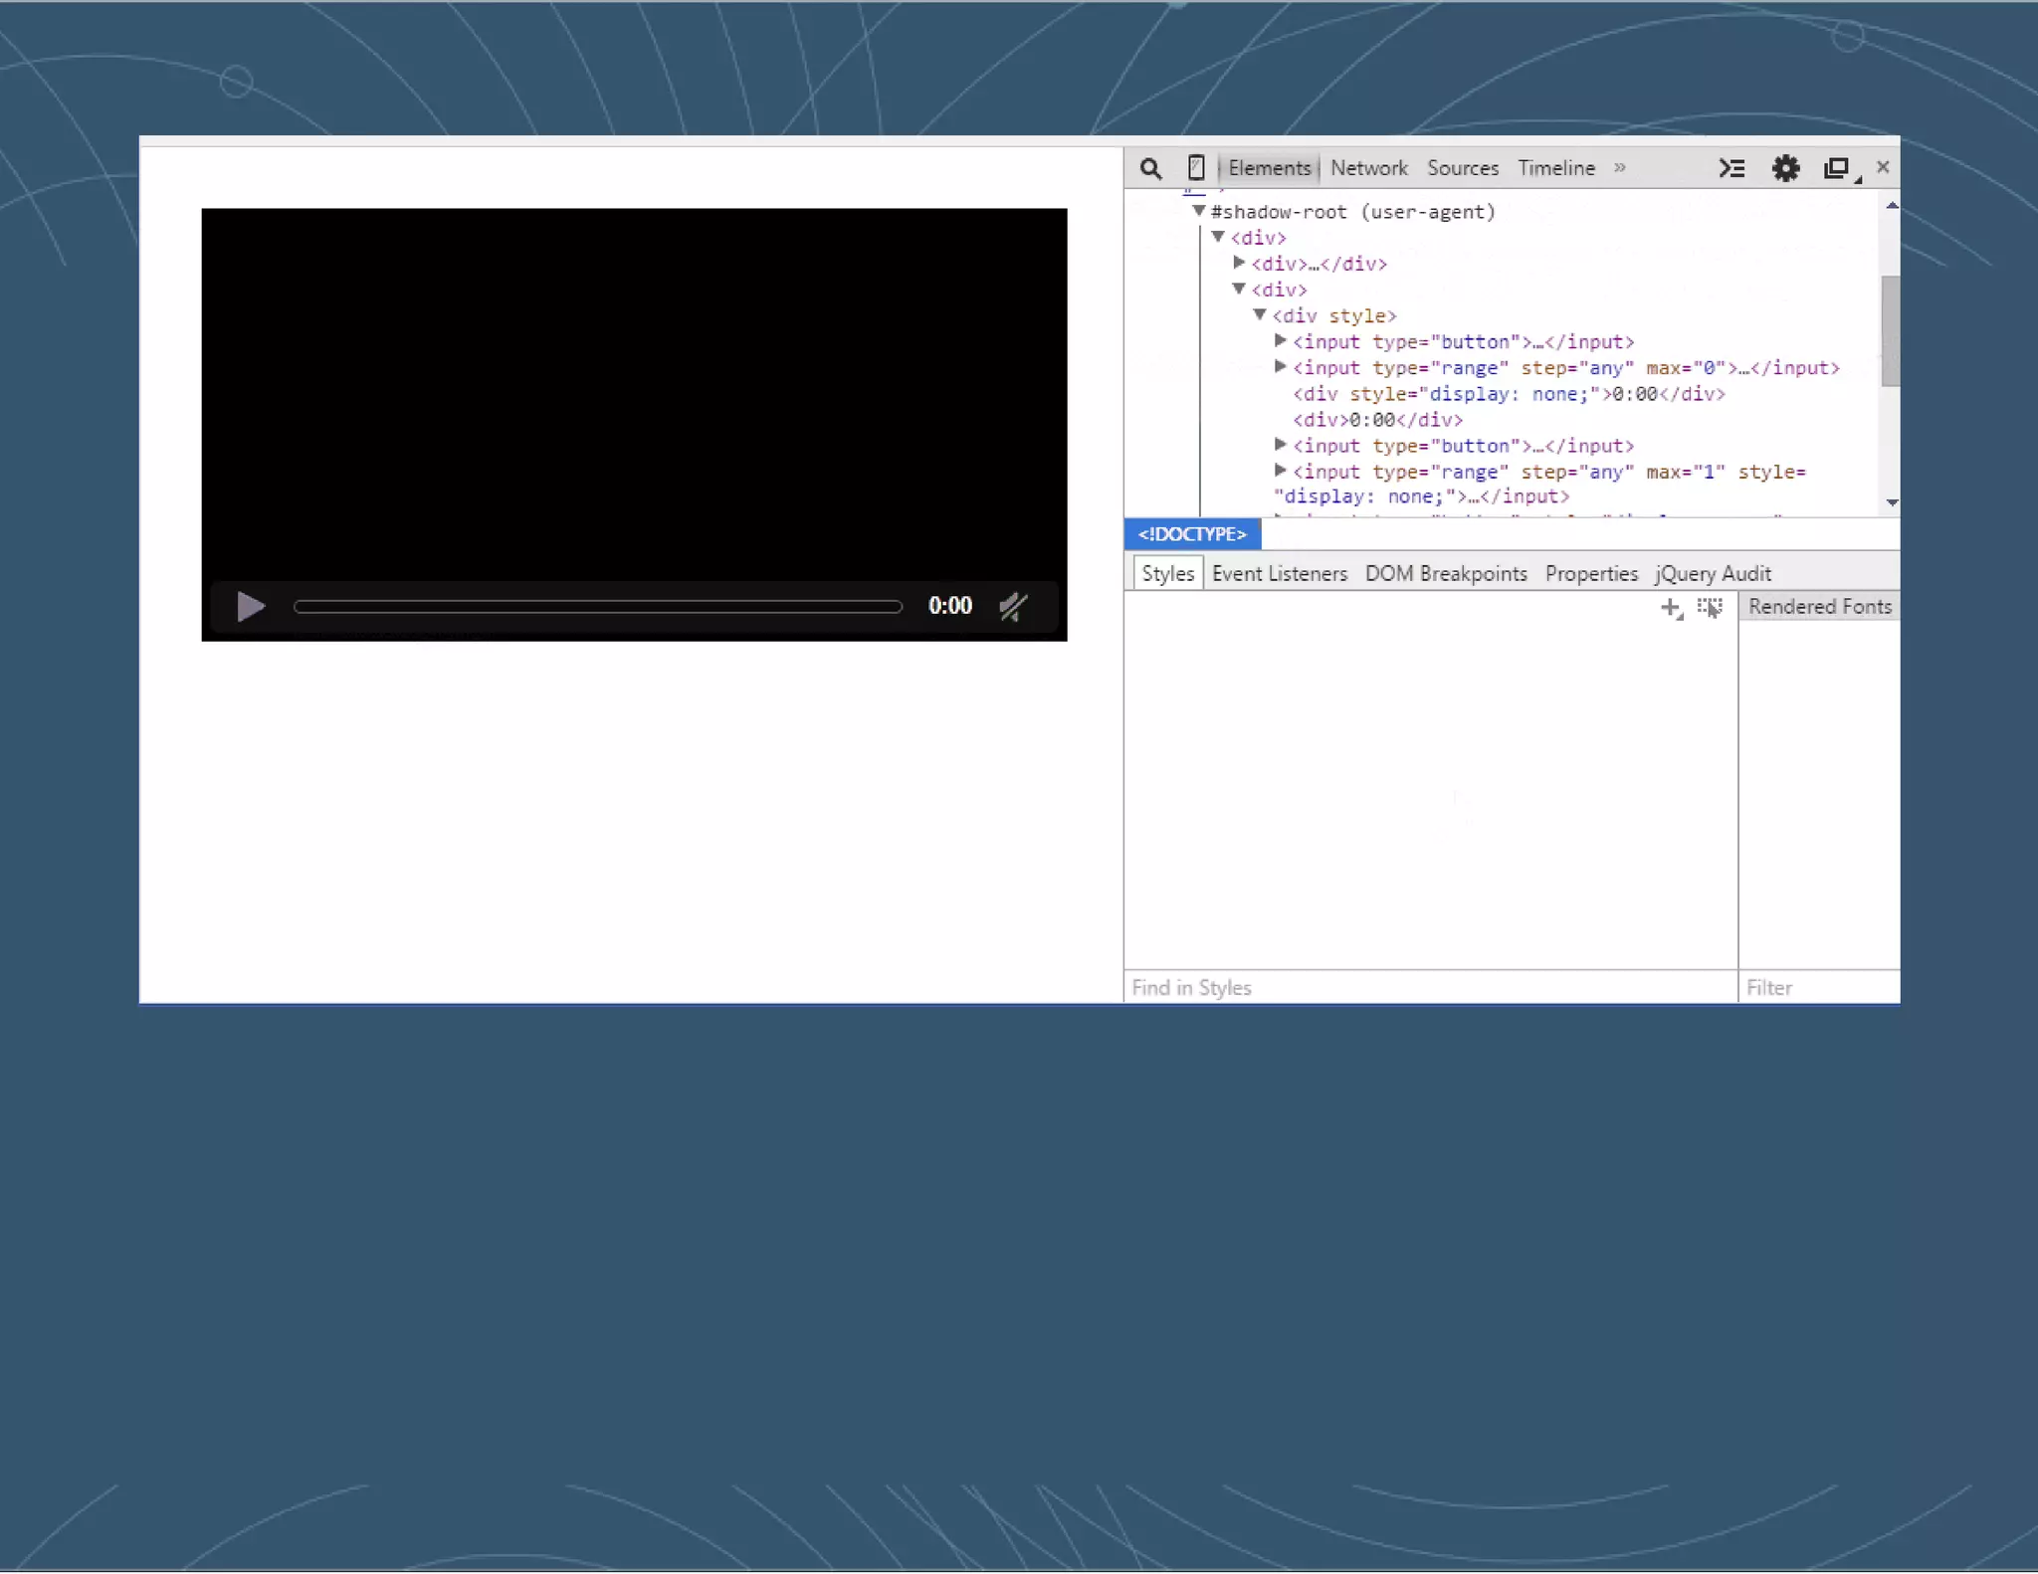Click the <!DOCTYPE> breadcrumb
2038x1574 pixels.
tap(1192, 534)
